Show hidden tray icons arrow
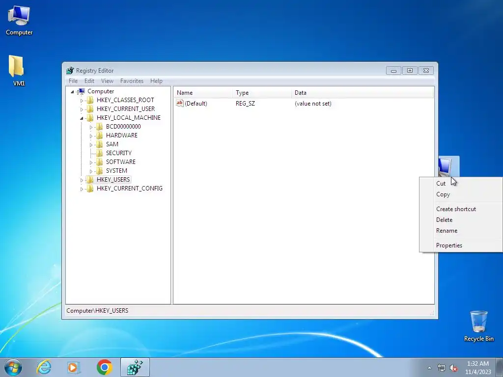This screenshot has width=503, height=377. 429,368
